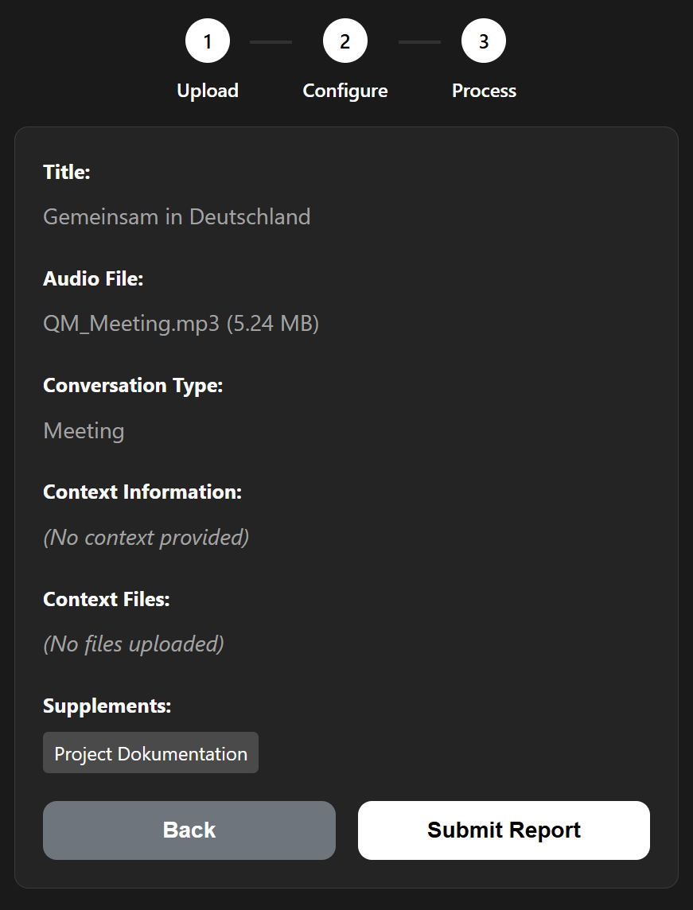Click the title text Gemeinsam in Deutschland
Viewport: 693px width, 910px height.
[x=177, y=216]
